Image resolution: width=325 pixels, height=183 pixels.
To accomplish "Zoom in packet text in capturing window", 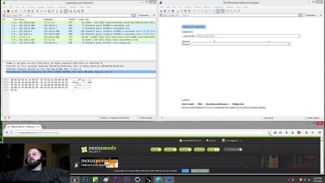I will pos(71,11).
